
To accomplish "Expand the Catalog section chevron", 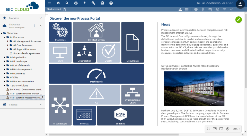I will (41, 104).
